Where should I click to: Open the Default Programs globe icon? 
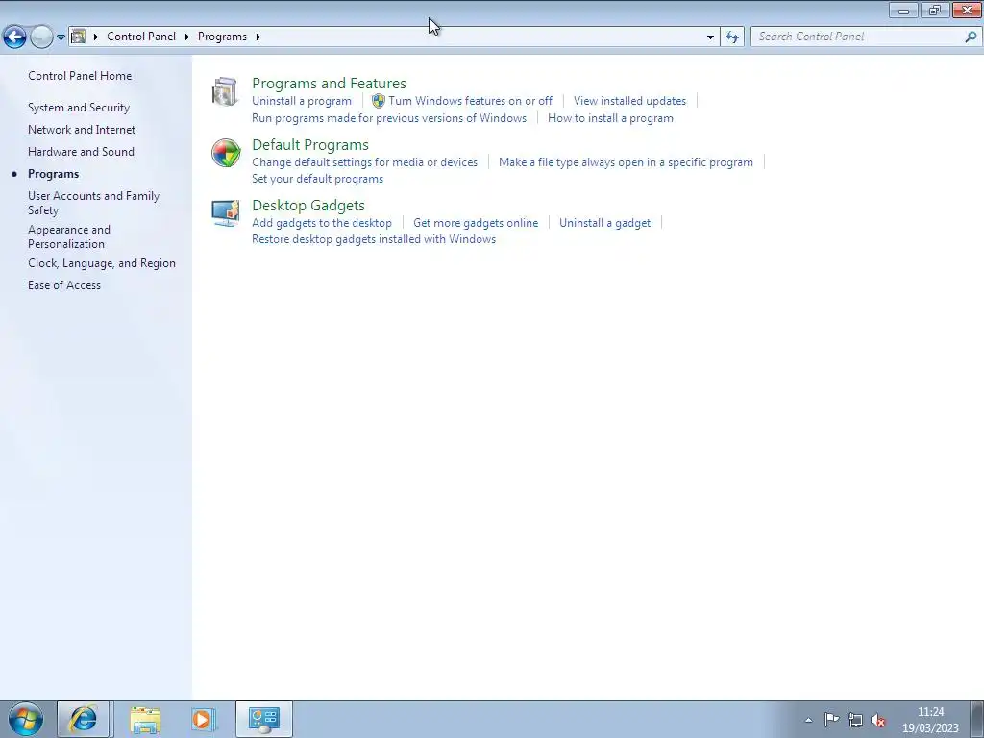pyautogui.click(x=225, y=153)
